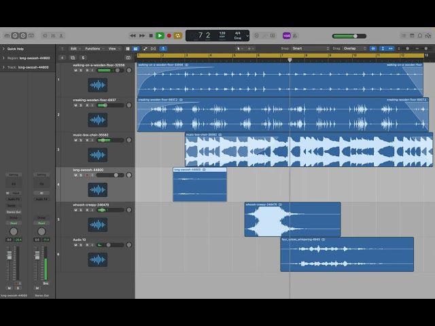Adjust the master volume slider

[349, 36]
